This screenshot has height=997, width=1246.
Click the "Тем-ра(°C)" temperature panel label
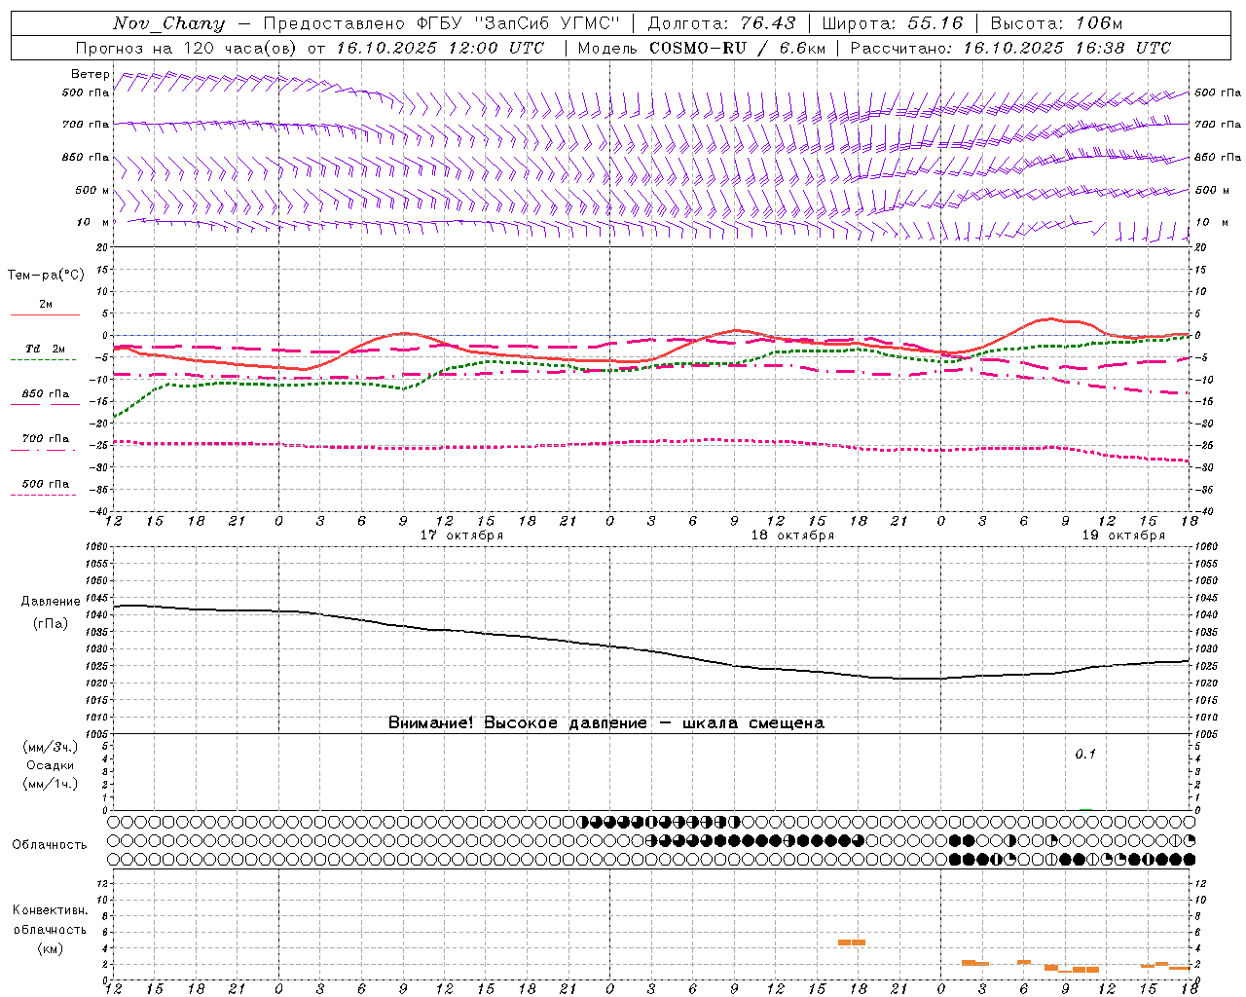coord(46,276)
